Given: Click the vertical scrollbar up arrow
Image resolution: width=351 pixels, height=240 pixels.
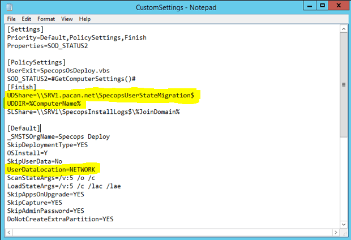Looking at the screenshot, I should (344, 29).
